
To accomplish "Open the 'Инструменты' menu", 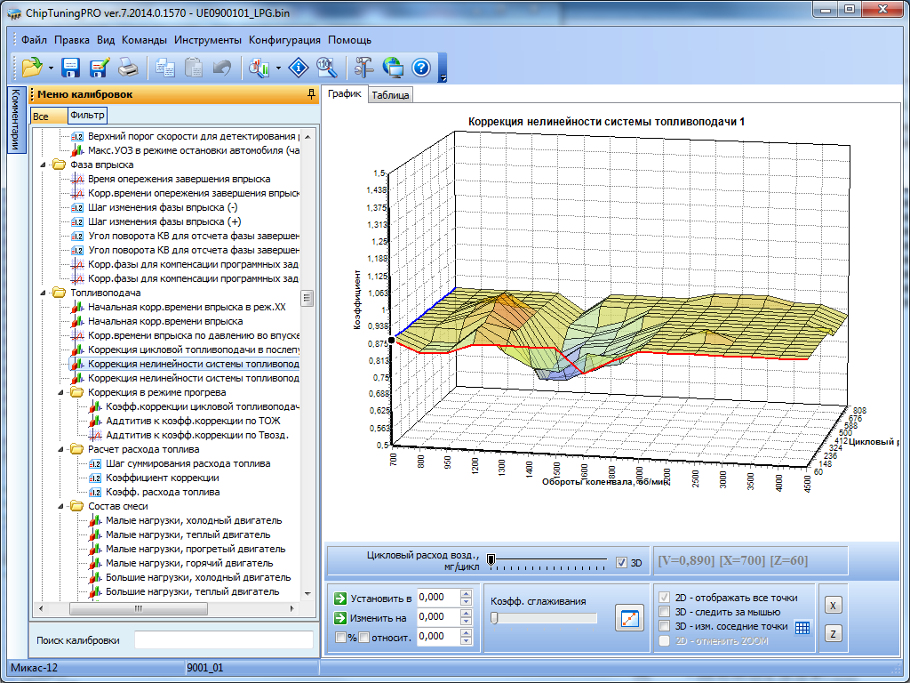I will pyautogui.click(x=207, y=40).
